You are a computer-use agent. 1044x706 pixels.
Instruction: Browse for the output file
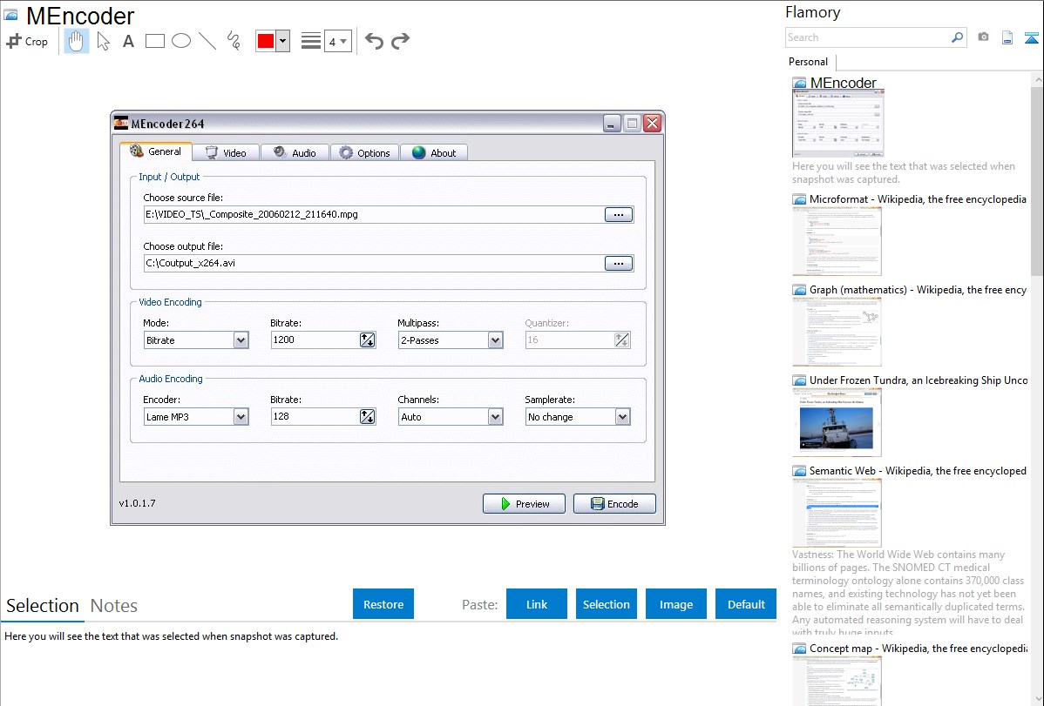[x=619, y=264]
